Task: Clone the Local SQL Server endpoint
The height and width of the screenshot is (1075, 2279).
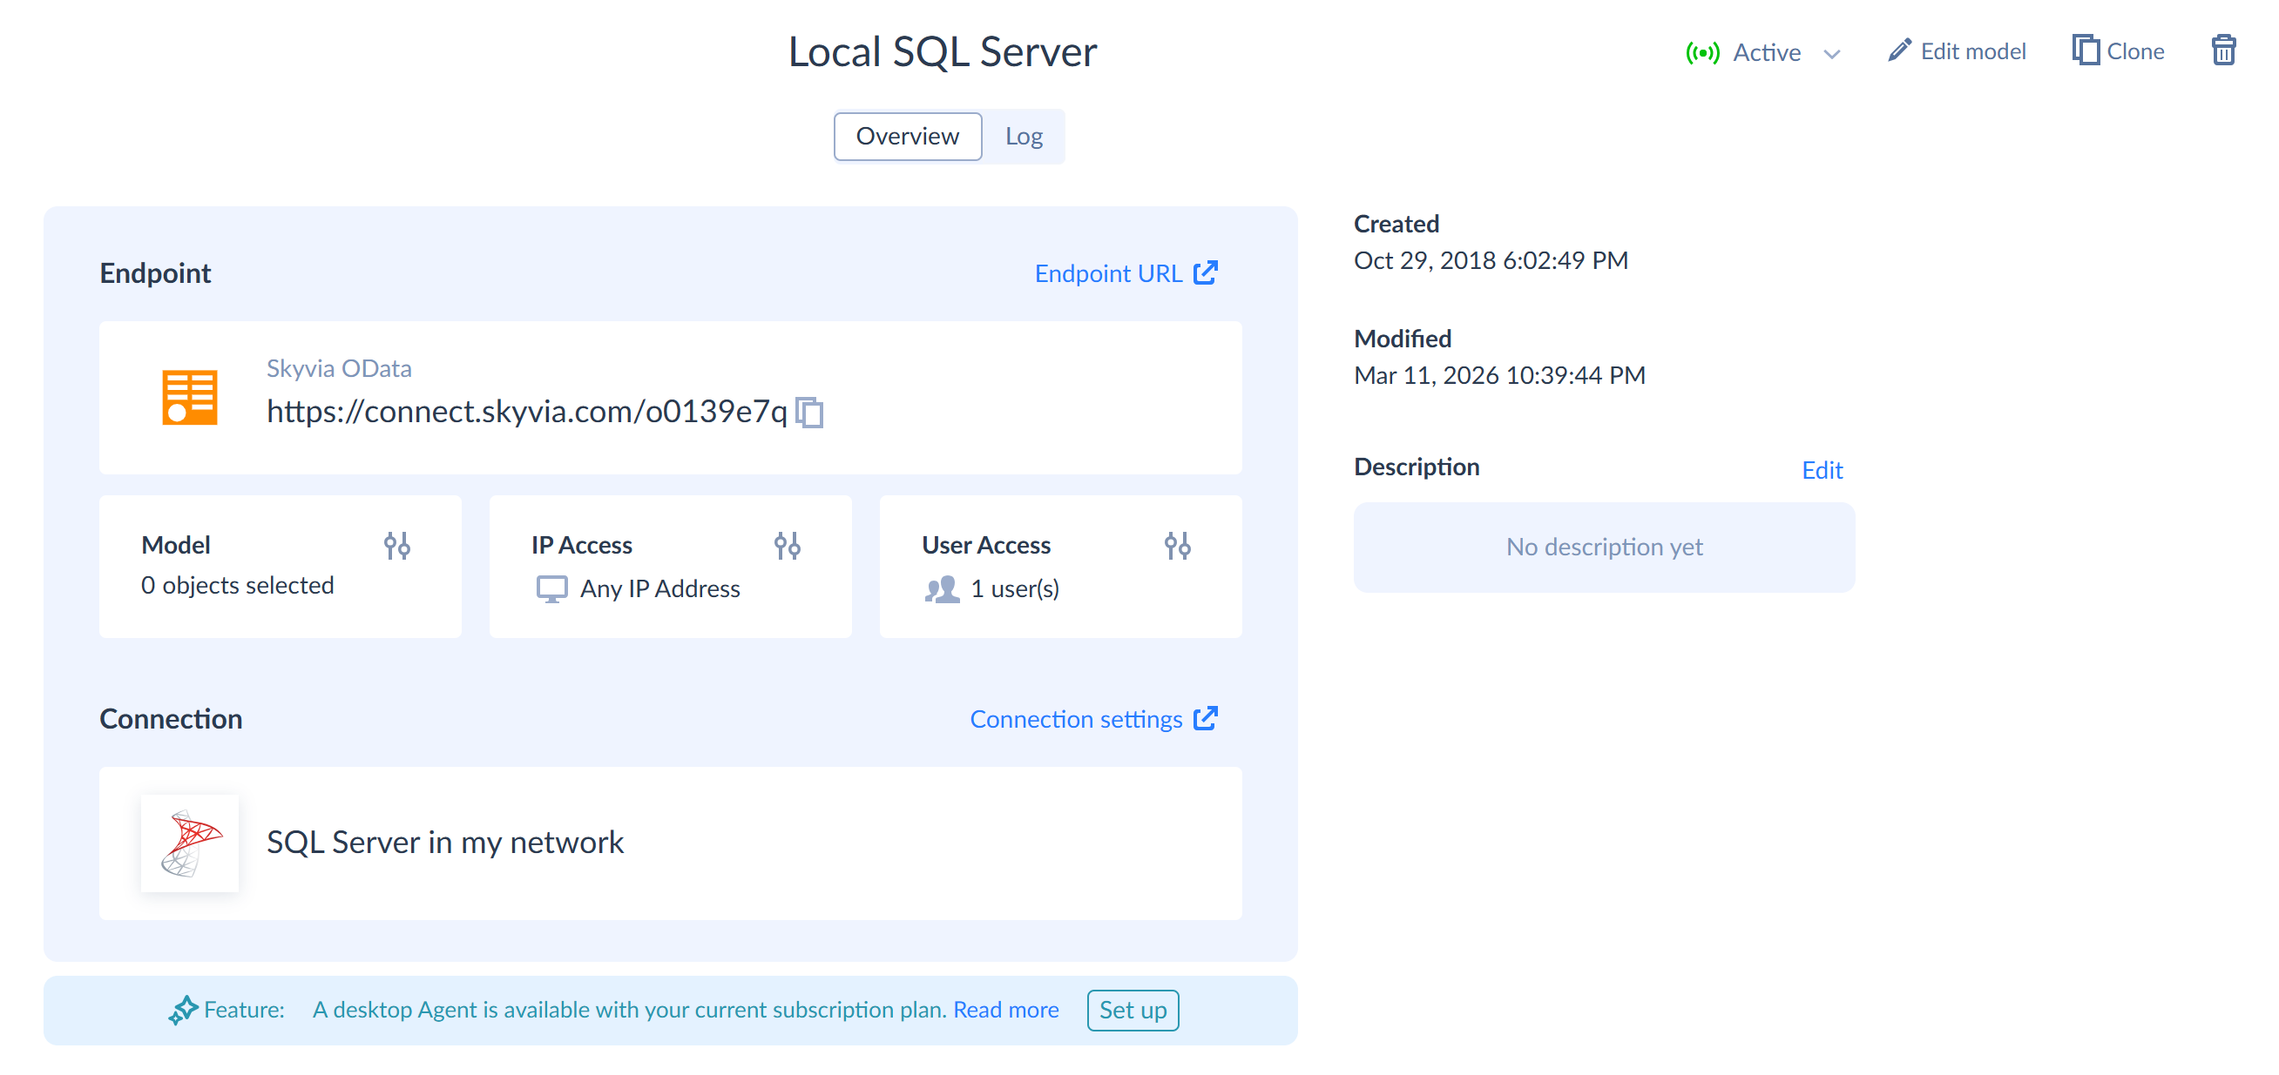Action: [2119, 50]
